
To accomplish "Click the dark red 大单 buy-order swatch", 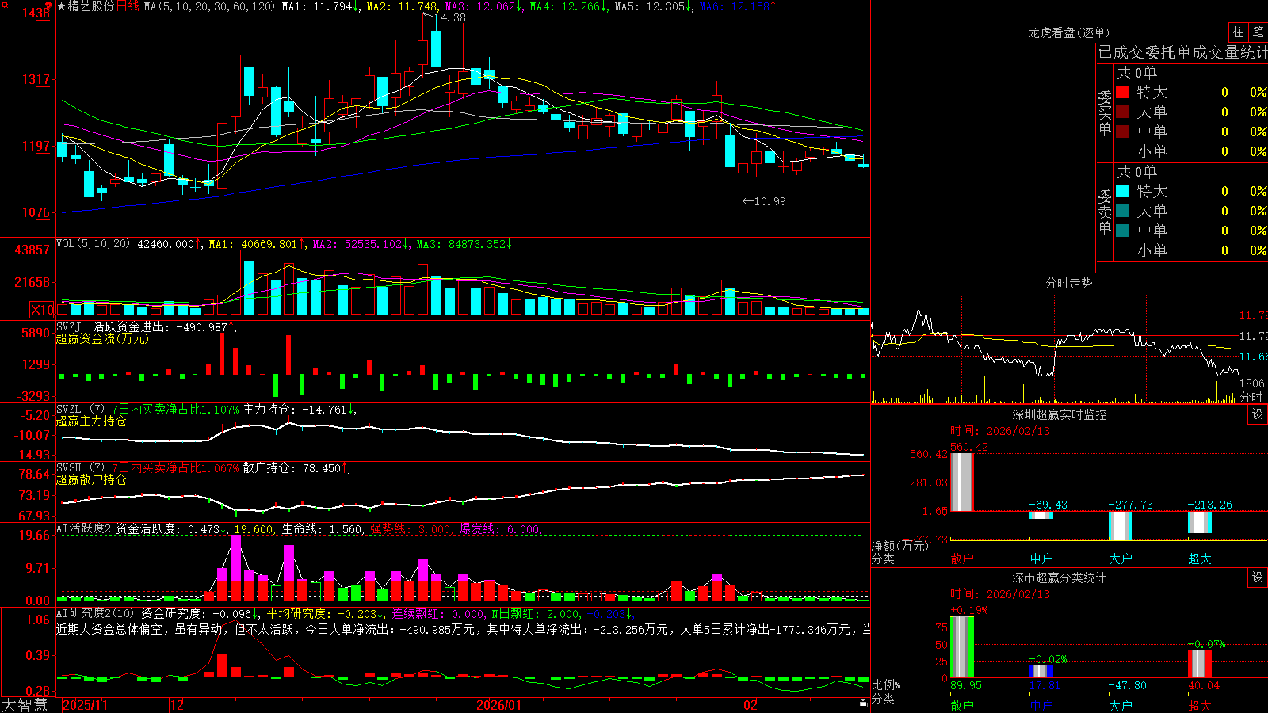I will (x=1122, y=112).
